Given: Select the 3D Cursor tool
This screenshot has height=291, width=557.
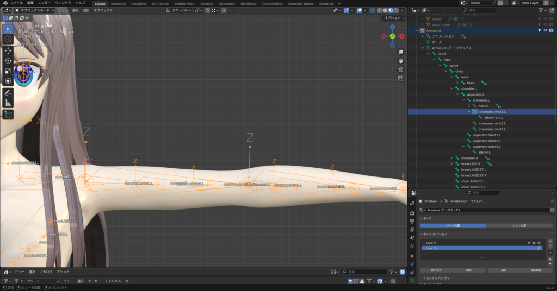Looking at the screenshot, I should (8, 39).
